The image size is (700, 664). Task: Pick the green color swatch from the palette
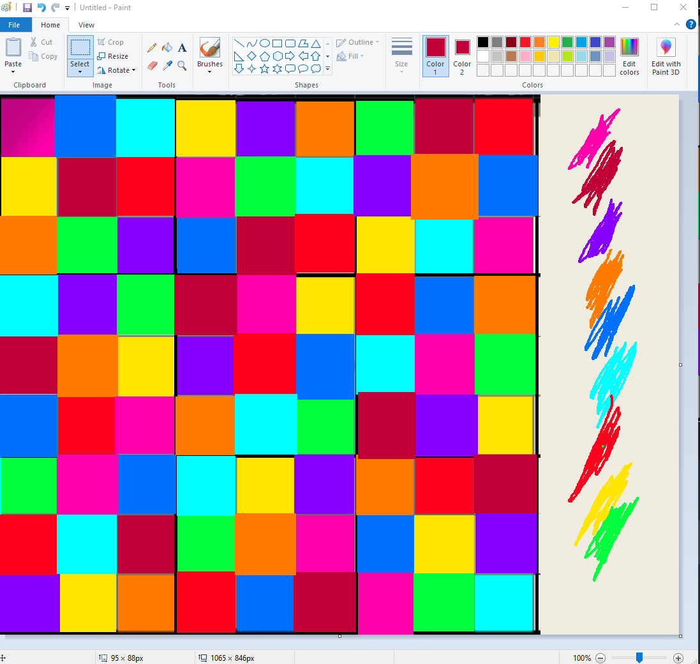coord(567,41)
